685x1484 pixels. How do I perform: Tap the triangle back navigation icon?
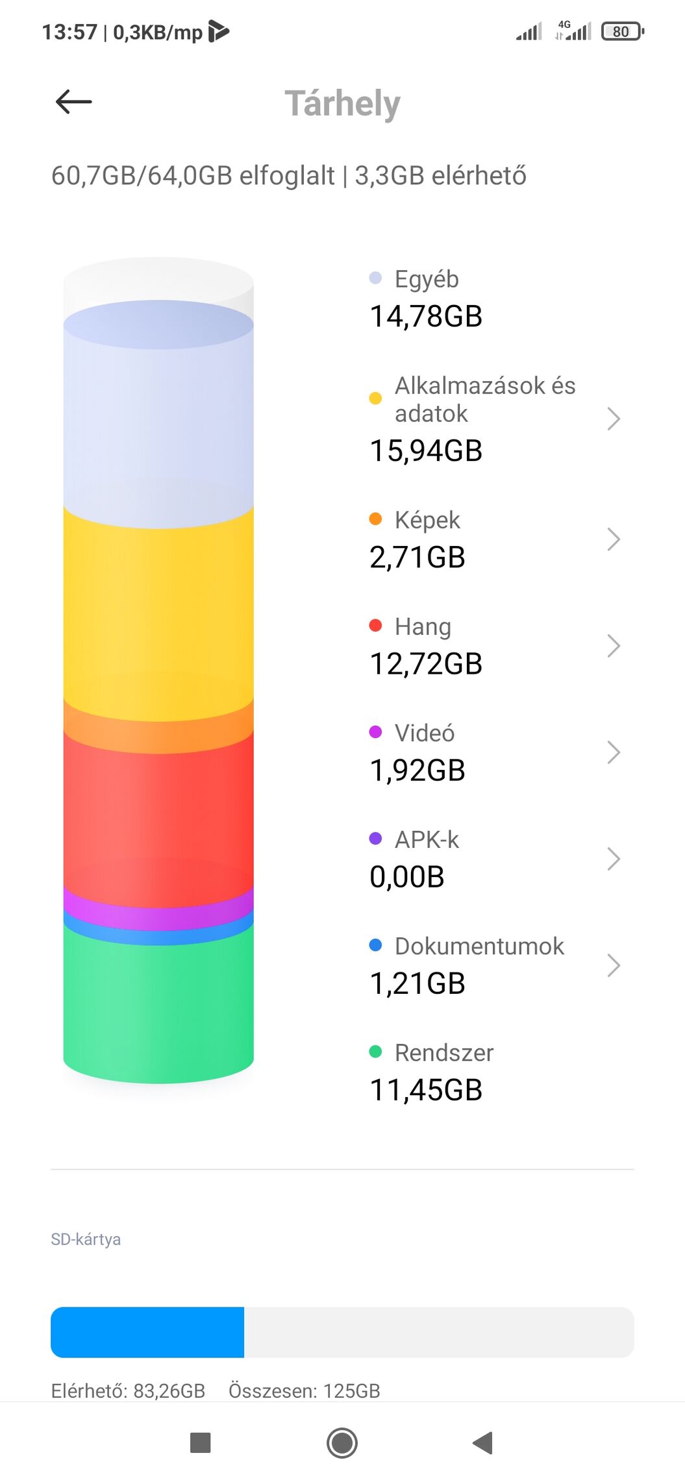pos(483,1442)
